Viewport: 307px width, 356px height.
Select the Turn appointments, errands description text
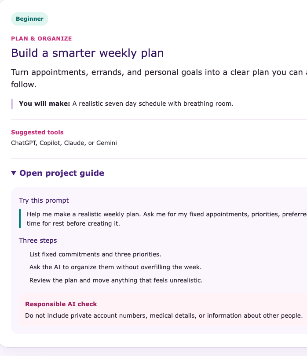click(x=159, y=78)
